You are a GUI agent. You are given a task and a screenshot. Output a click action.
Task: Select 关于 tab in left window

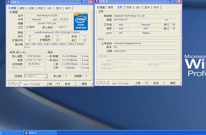(x=68, y=8)
